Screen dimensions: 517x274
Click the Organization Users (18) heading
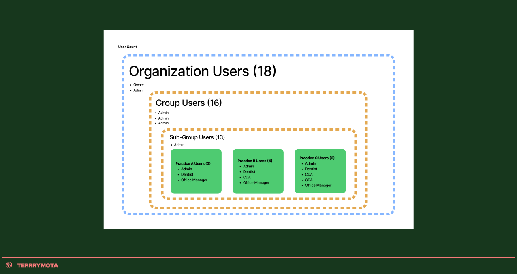coord(202,71)
